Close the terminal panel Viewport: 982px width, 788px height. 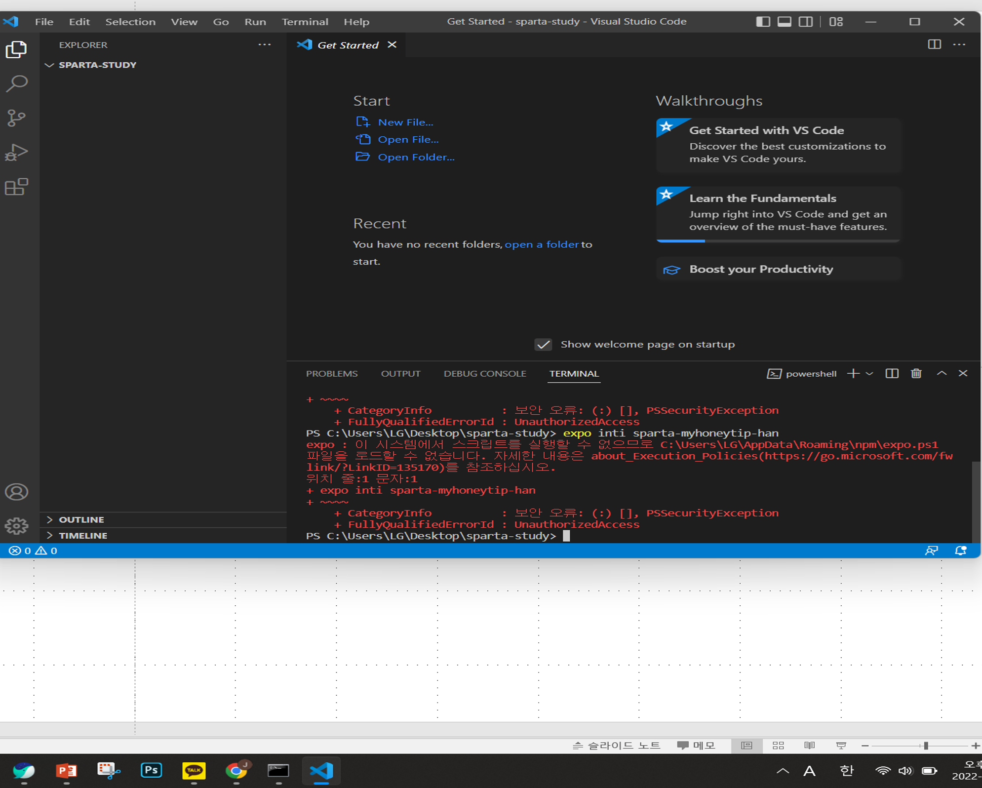[x=963, y=373]
